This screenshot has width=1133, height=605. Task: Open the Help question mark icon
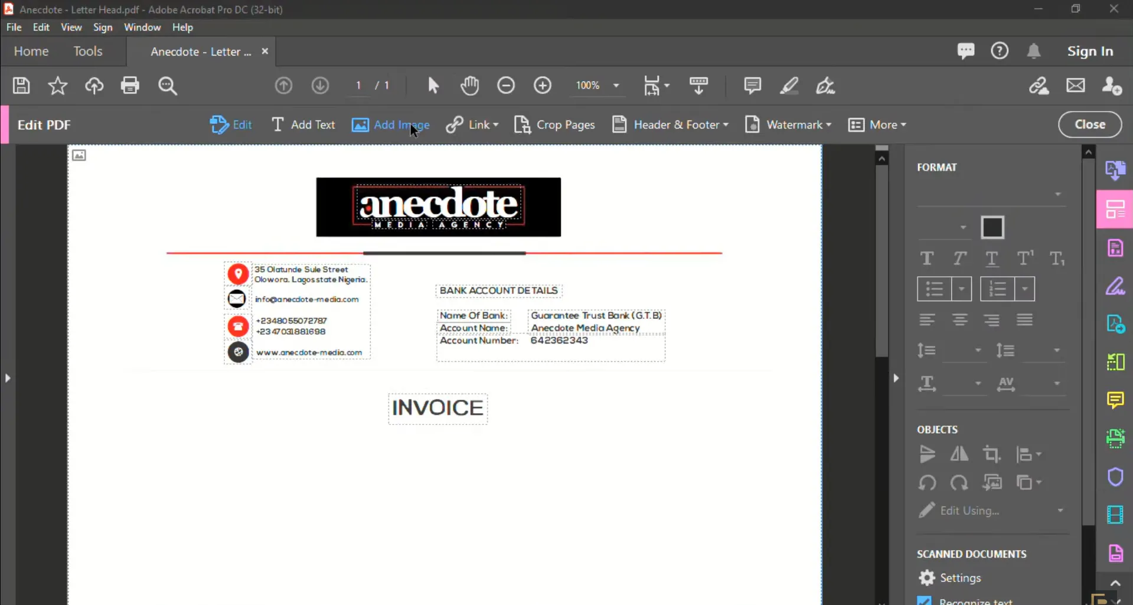pyautogui.click(x=1000, y=51)
